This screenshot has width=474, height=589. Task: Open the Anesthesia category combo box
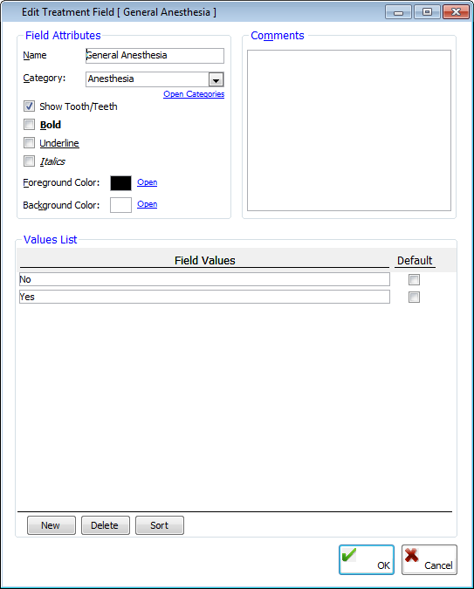[x=155, y=79]
